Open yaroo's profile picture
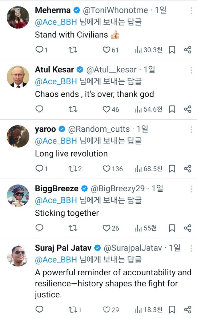 pos(18,136)
